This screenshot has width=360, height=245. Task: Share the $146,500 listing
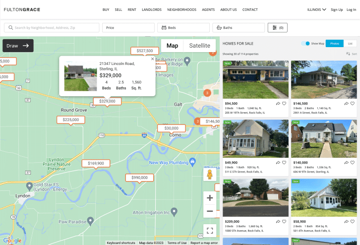click(x=347, y=104)
